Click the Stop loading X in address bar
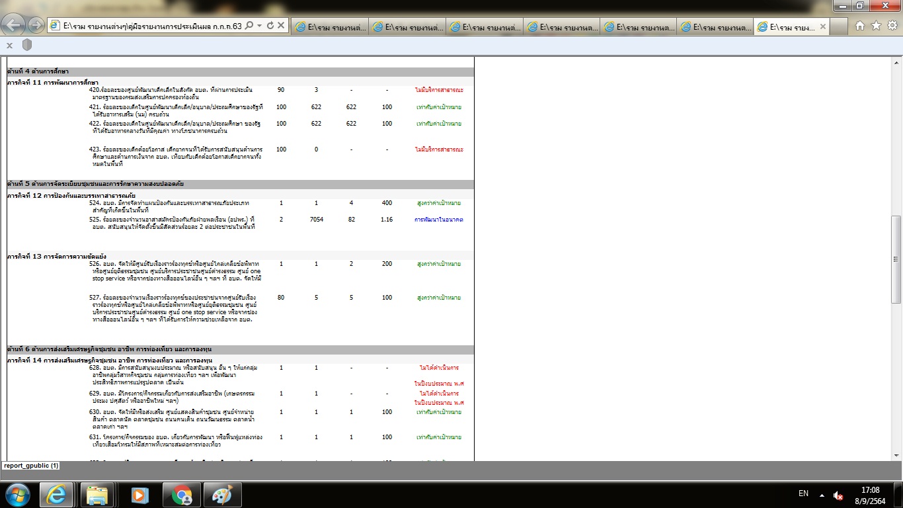The height and width of the screenshot is (508, 903). pyautogui.click(x=281, y=26)
